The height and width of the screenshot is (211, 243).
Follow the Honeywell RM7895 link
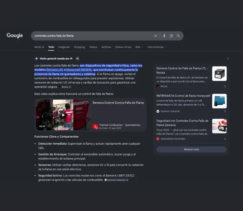coord(79,70)
